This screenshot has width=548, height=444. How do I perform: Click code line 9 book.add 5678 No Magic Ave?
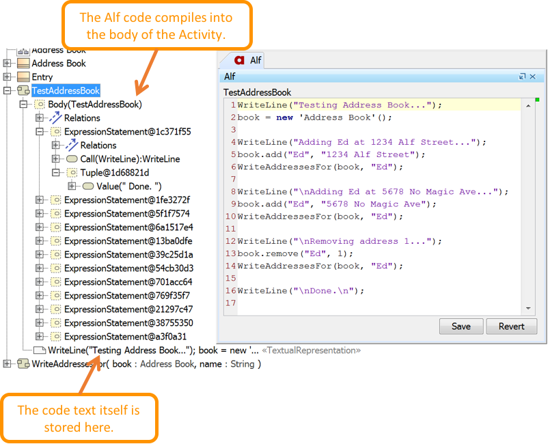pos(337,204)
